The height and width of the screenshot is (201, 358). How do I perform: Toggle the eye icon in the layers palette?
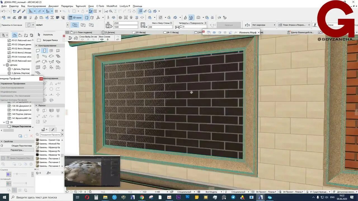click(70, 38)
